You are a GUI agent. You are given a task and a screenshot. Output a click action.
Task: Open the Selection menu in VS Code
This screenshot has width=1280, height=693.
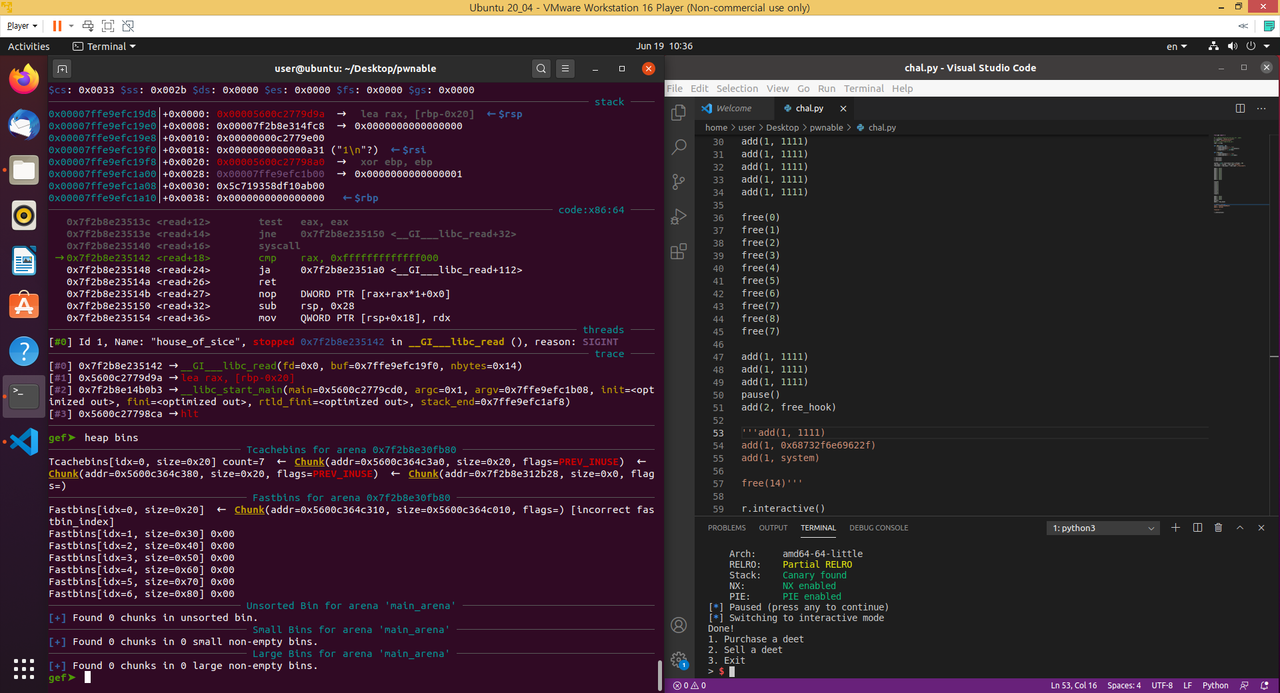737,89
